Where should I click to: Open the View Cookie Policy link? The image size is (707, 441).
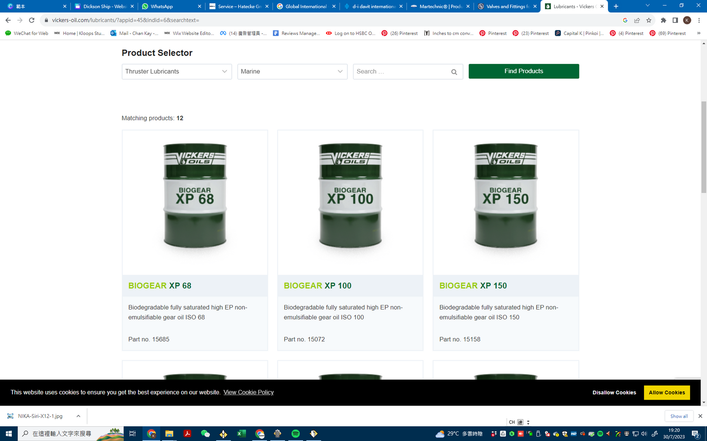point(249,392)
